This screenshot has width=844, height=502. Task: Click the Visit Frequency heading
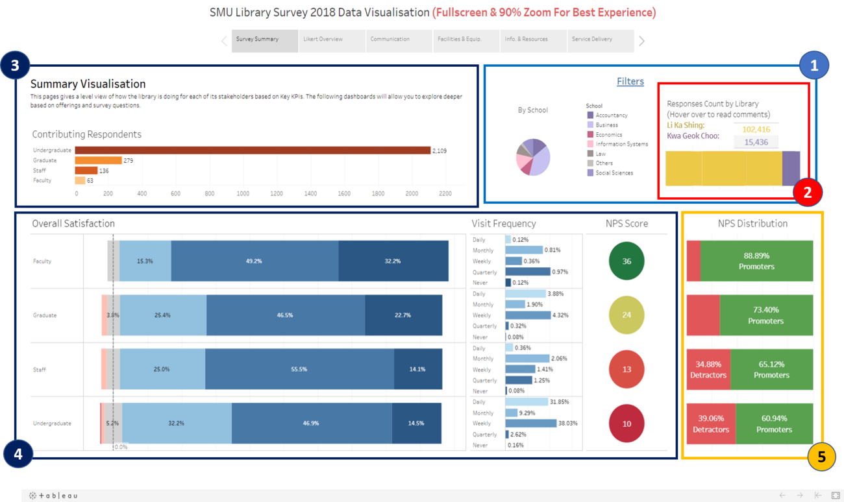click(504, 224)
